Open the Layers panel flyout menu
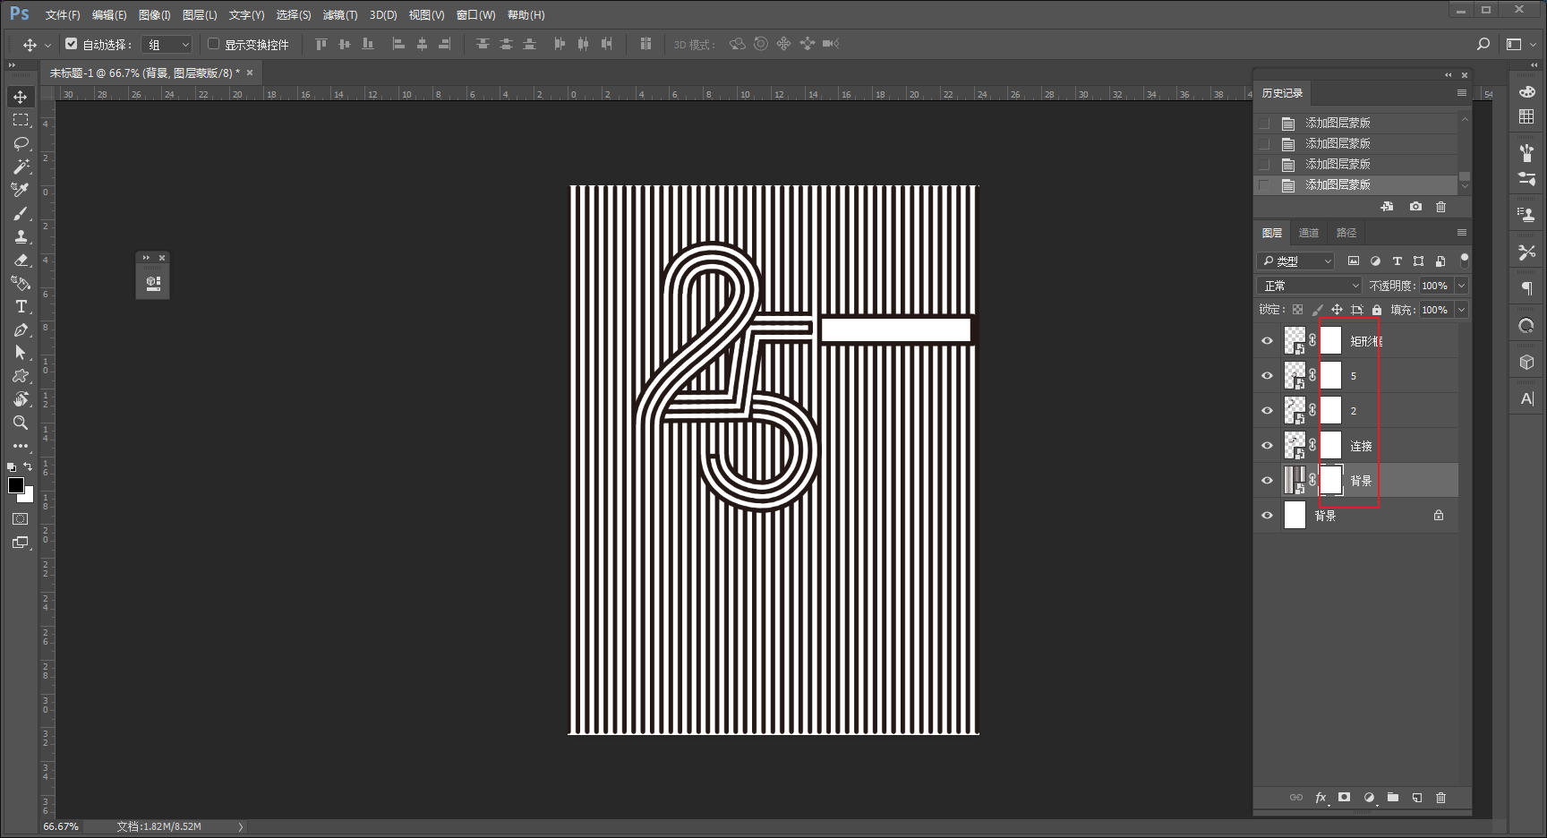The image size is (1547, 838). point(1462,233)
